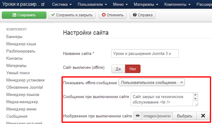Click the external link icon beside site title
This screenshot has height=124, width=212.
pyautogui.click(x=43, y=5)
